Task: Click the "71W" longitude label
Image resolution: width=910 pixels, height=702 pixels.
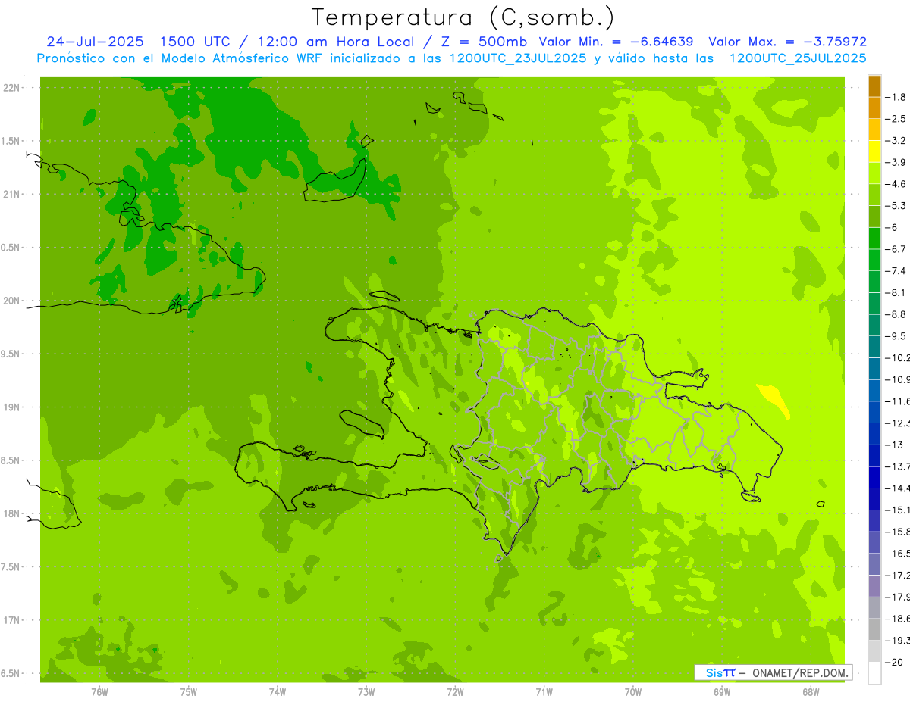Action: (x=544, y=691)
